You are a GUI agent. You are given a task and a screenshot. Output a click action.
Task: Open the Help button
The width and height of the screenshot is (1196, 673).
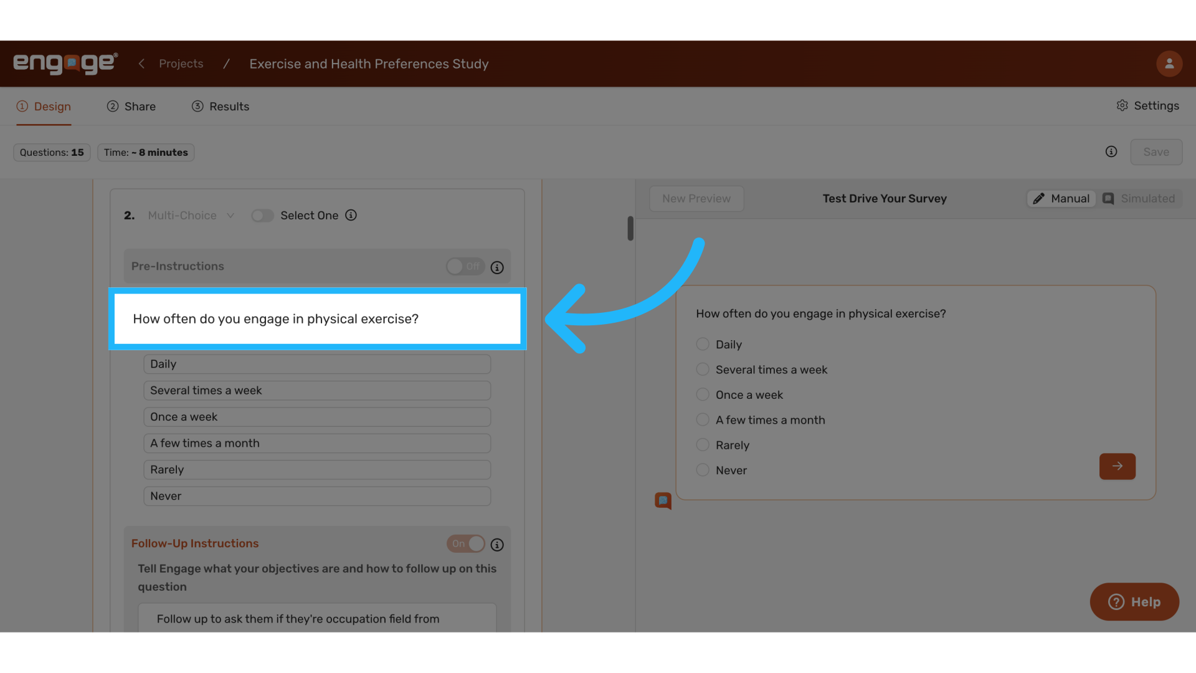[x=1134, y=602]
